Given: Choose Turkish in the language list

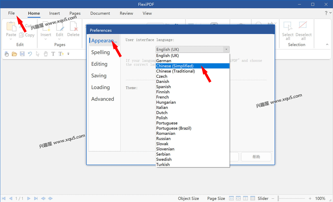Looking at the screenshot, I should pyautogui.click(x=193, y=164).
